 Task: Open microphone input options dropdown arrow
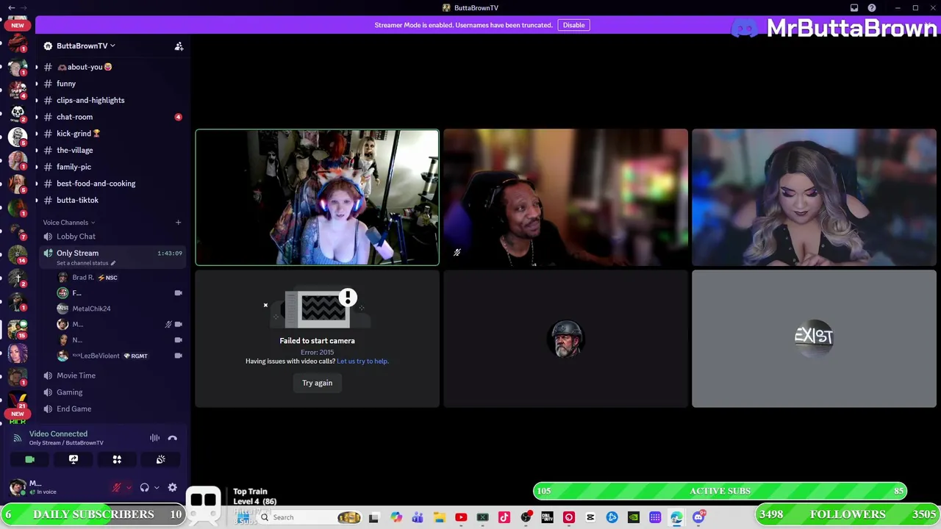click(x=129, y=487)
